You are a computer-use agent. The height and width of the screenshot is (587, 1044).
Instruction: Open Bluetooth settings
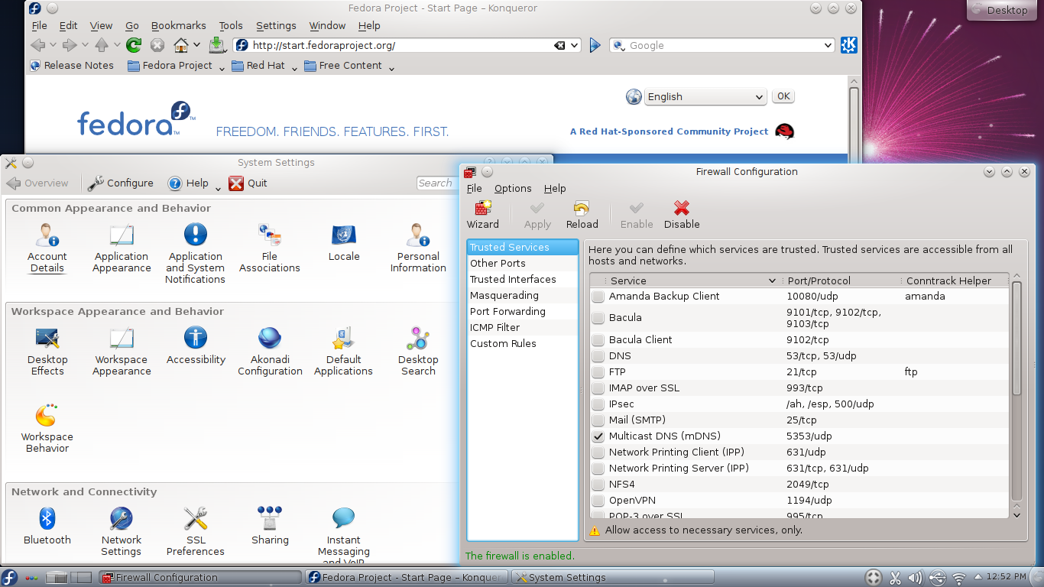(x=47, y=526)
